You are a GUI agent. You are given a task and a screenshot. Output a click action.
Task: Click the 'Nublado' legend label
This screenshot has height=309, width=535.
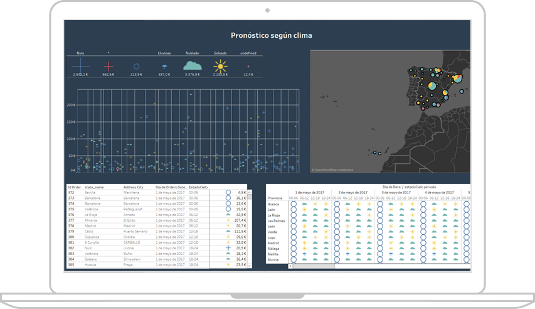pos(193,53)
